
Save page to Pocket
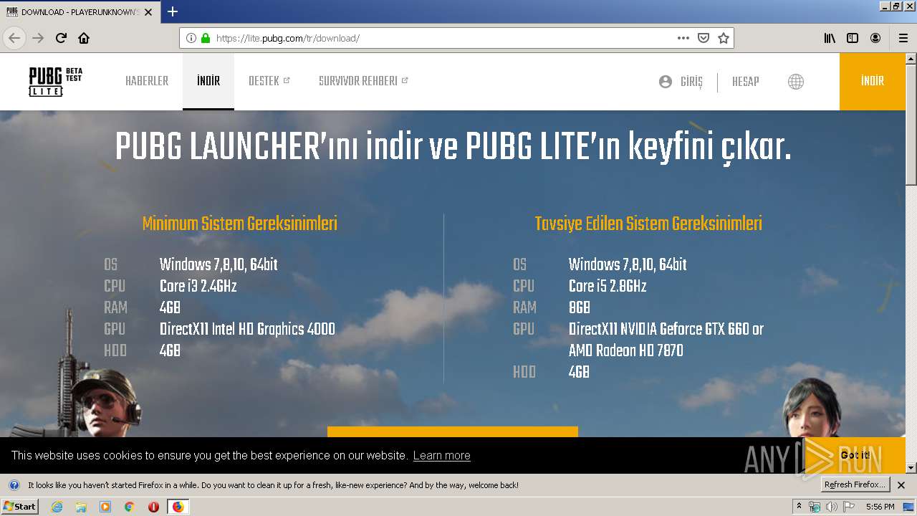coord(704,38)
